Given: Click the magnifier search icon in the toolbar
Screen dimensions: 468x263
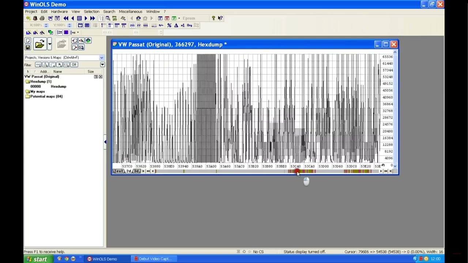Looking at the screenshot, I should 108,18.
